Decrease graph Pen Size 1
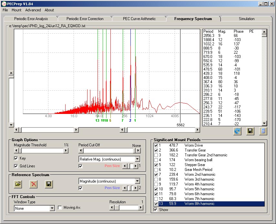This screenshot has height=224, width=276. pos(125,166)
